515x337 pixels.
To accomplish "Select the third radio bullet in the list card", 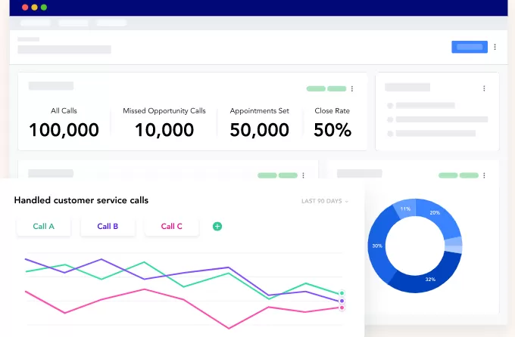I will (x=390, y=133).
